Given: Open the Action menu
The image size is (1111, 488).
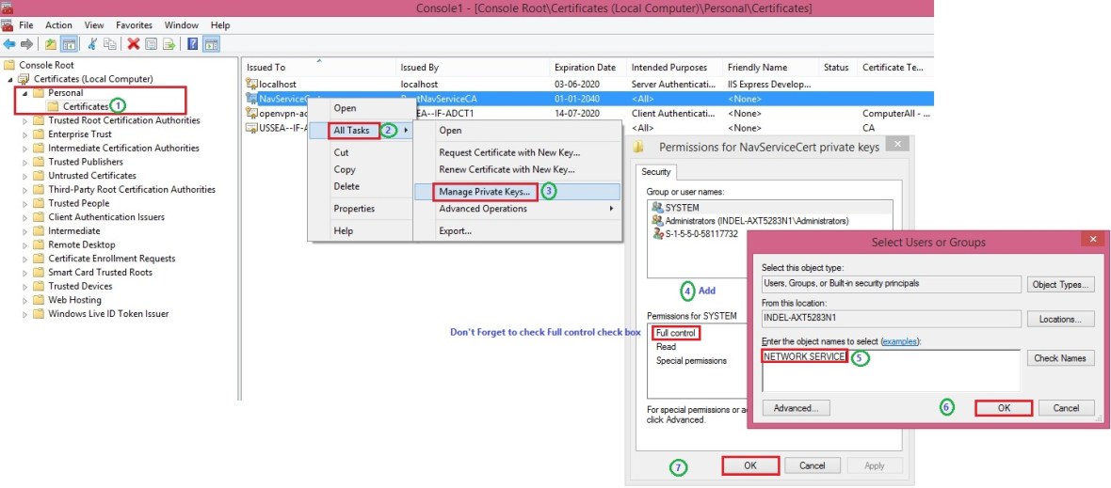Looking at the screenshot, I should click(x=58, y=25).
